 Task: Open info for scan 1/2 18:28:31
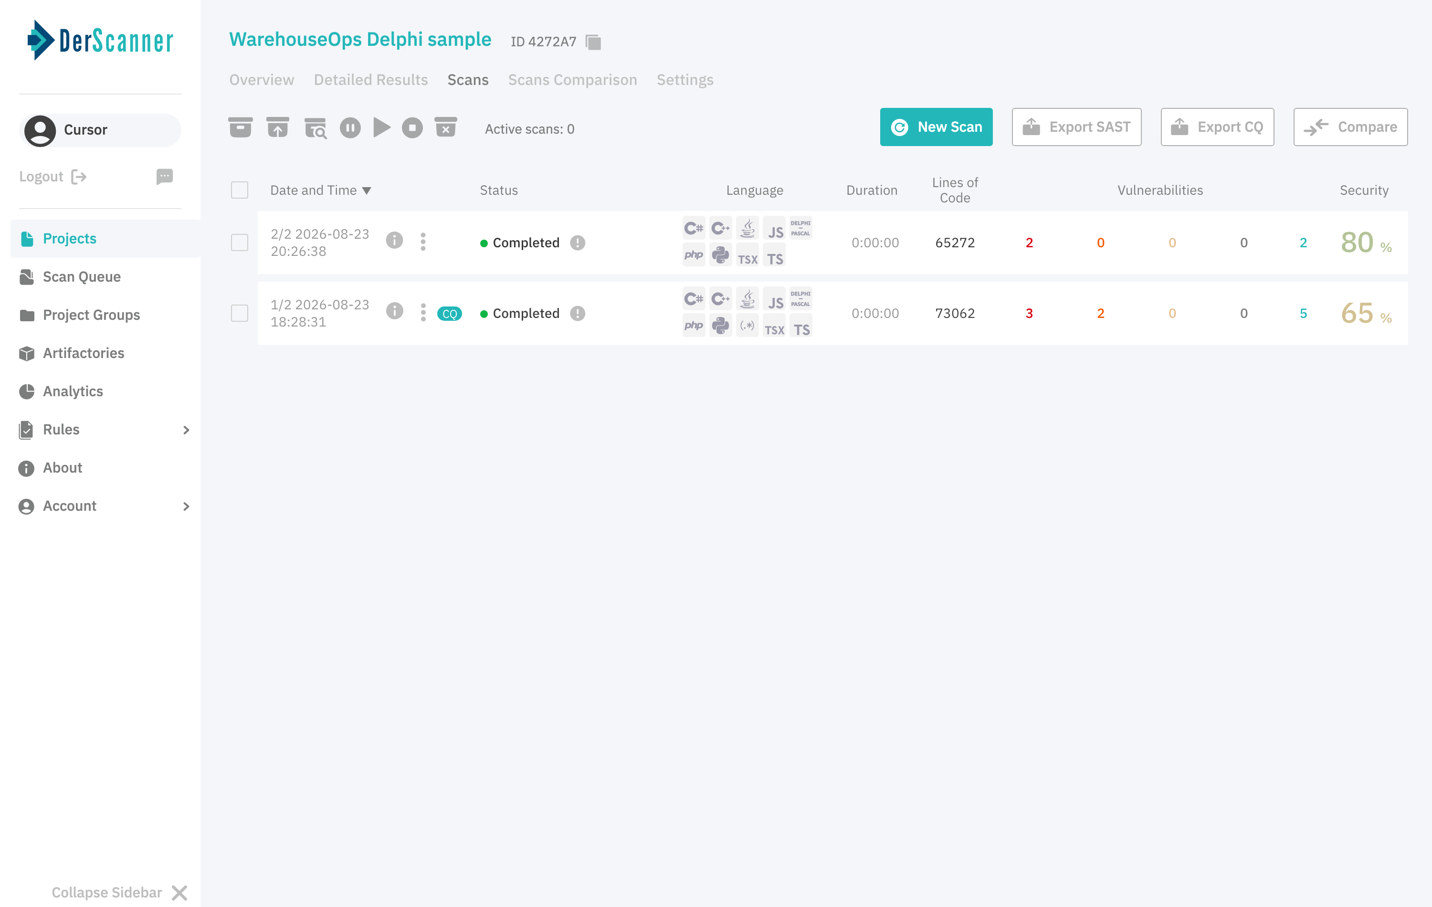(x=394, y=311)
